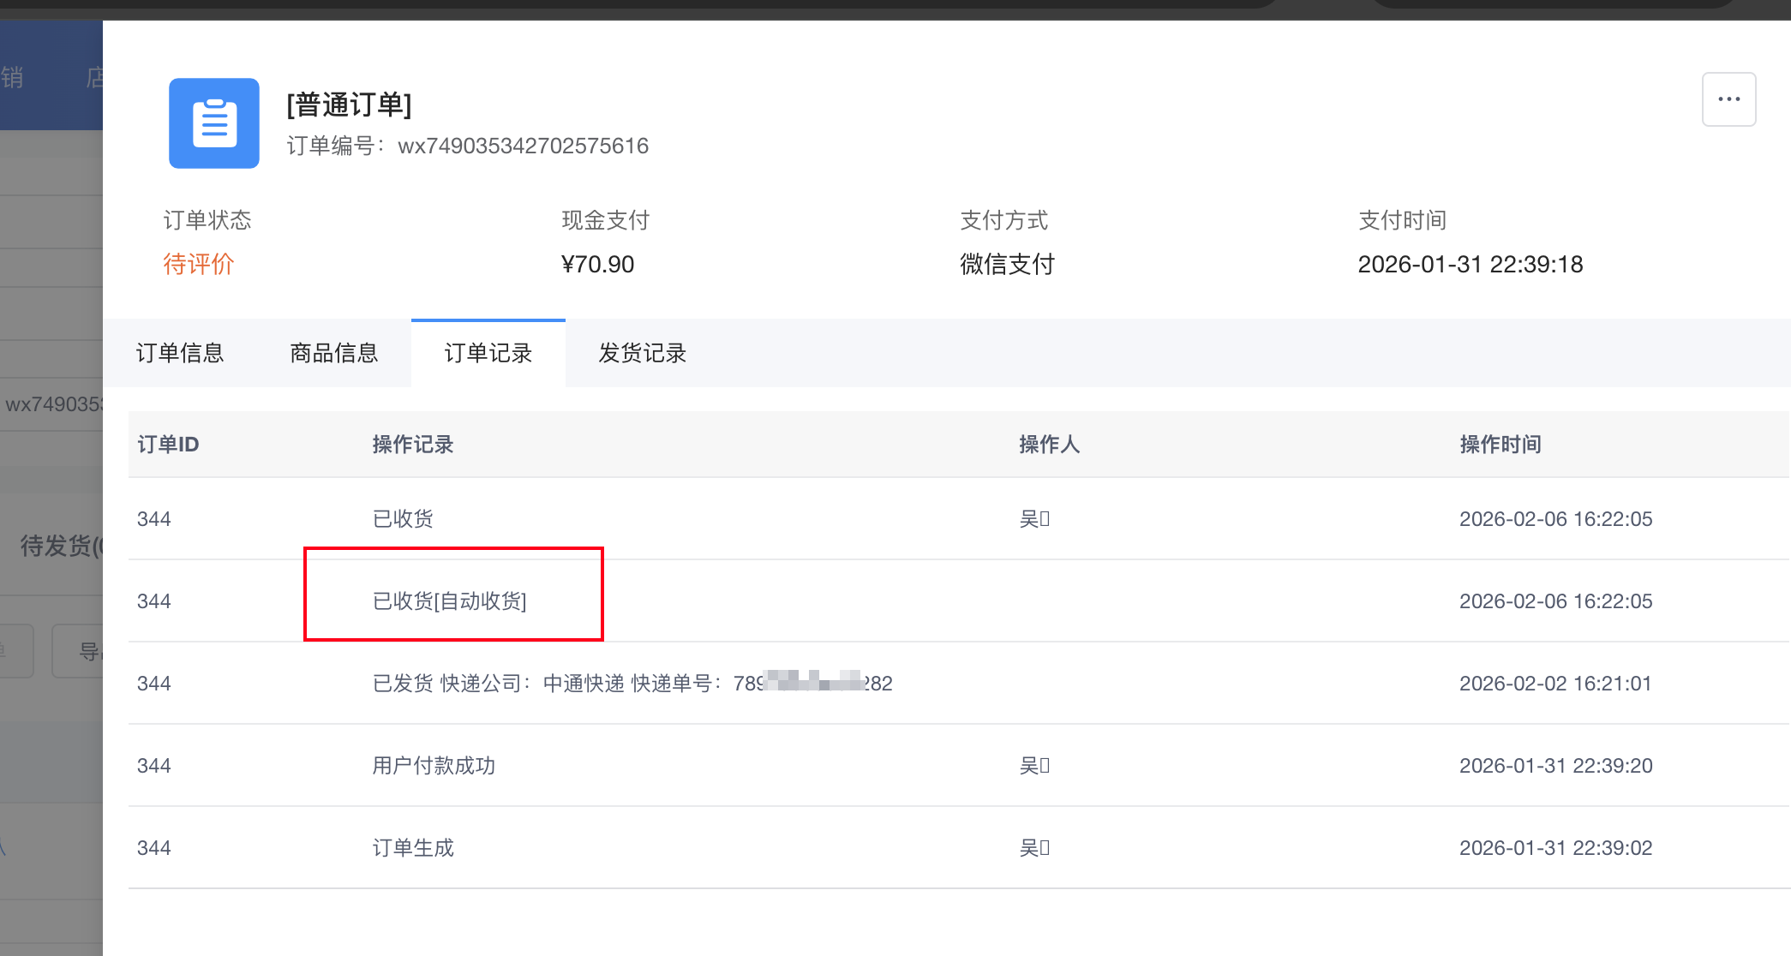1791x956 pixels.
Task: Click the ¥70.90 cash payment amount
Action: click(597, 264)
